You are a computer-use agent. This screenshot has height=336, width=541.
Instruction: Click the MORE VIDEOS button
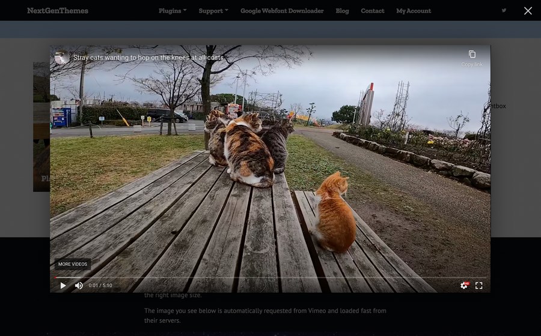(73, 264)
